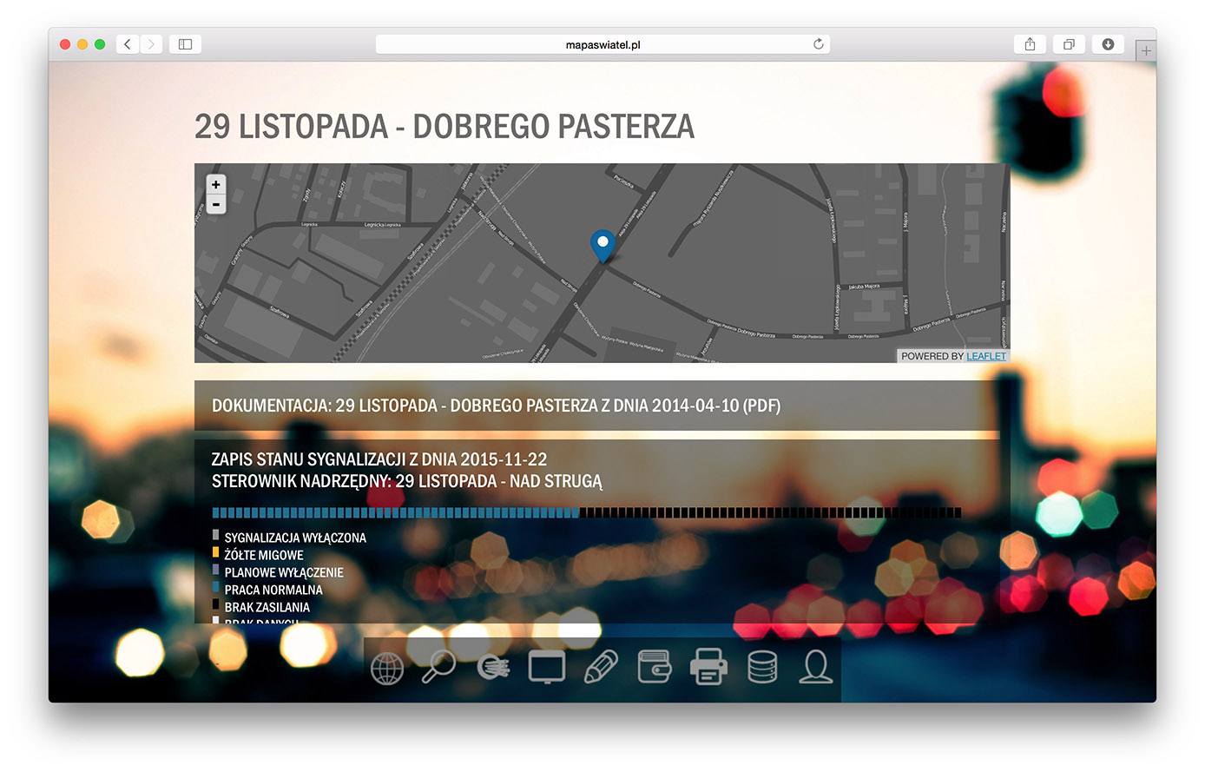1205x772 pixels.
Task: Open the globe map icon in bottom toolbar
Action: [387, 668]
